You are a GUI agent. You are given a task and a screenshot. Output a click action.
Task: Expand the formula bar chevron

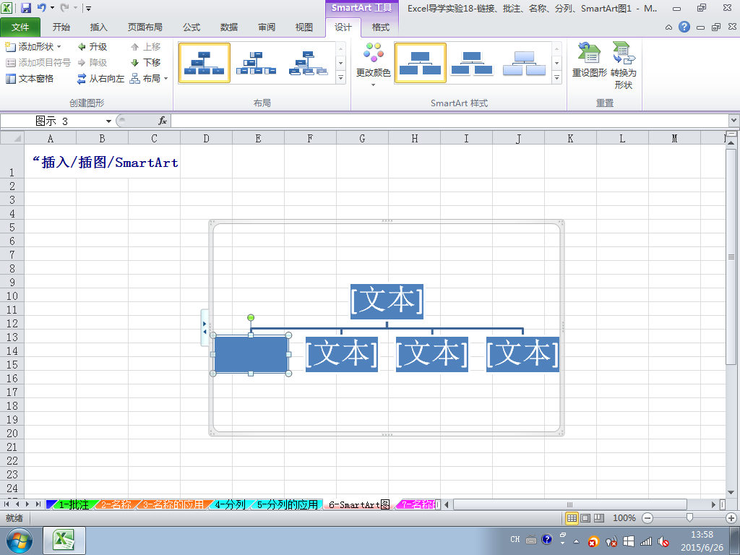click(734, 121)
